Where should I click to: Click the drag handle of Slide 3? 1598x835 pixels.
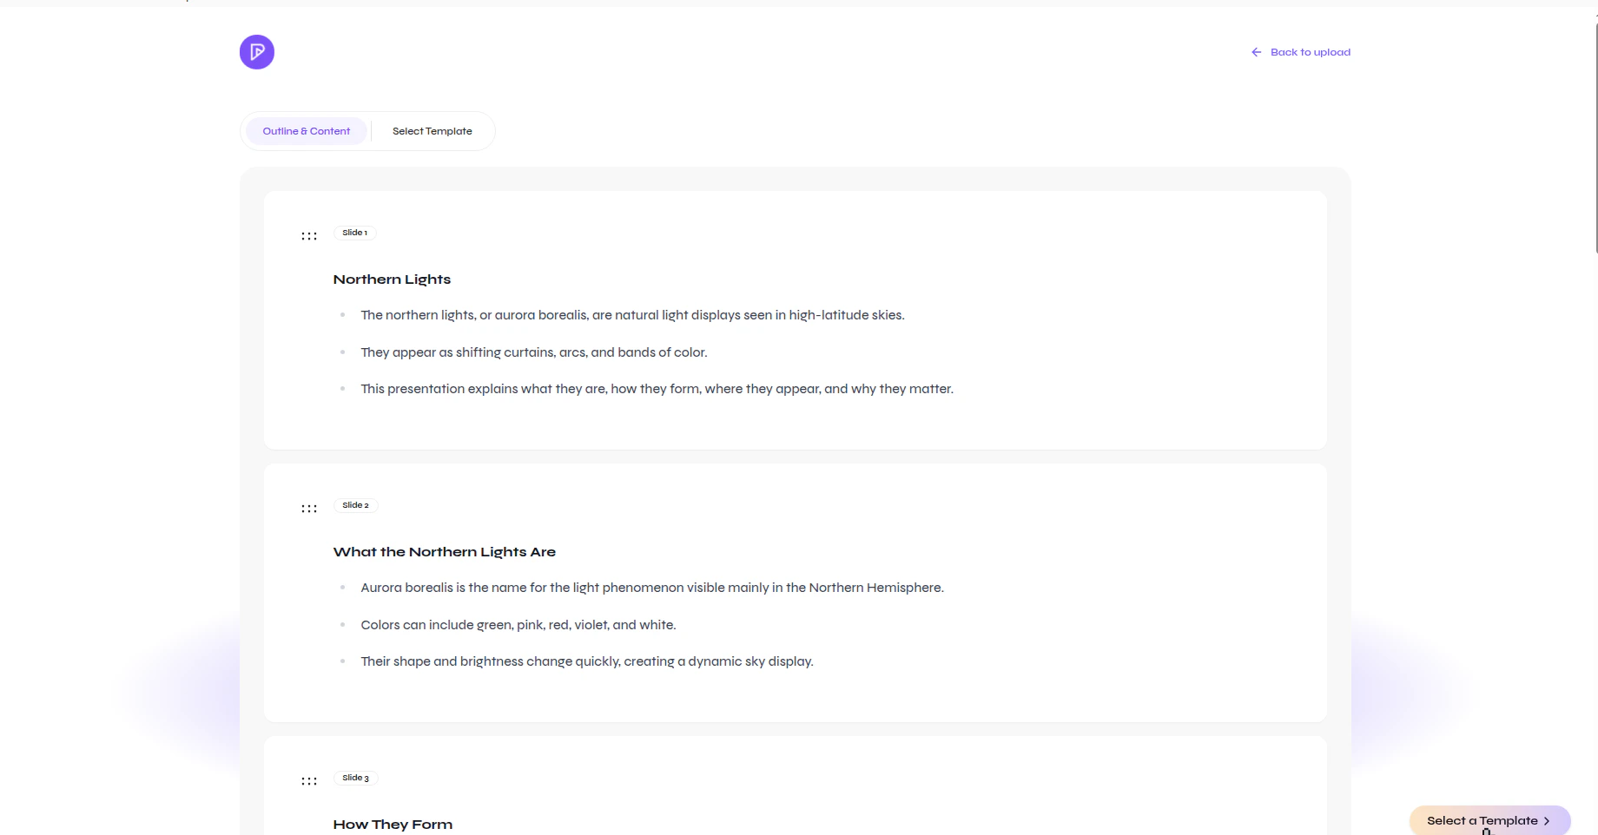tap(309, 780)
